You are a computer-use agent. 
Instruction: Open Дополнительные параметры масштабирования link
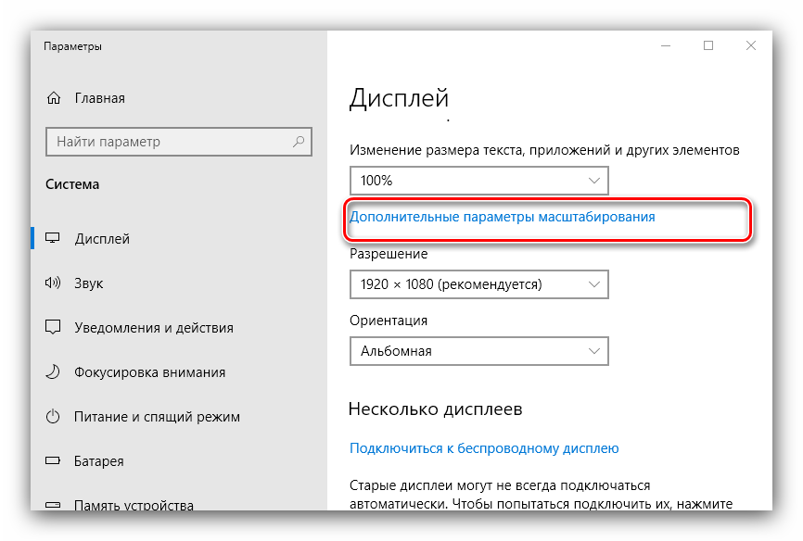click(x=502, y=217)
